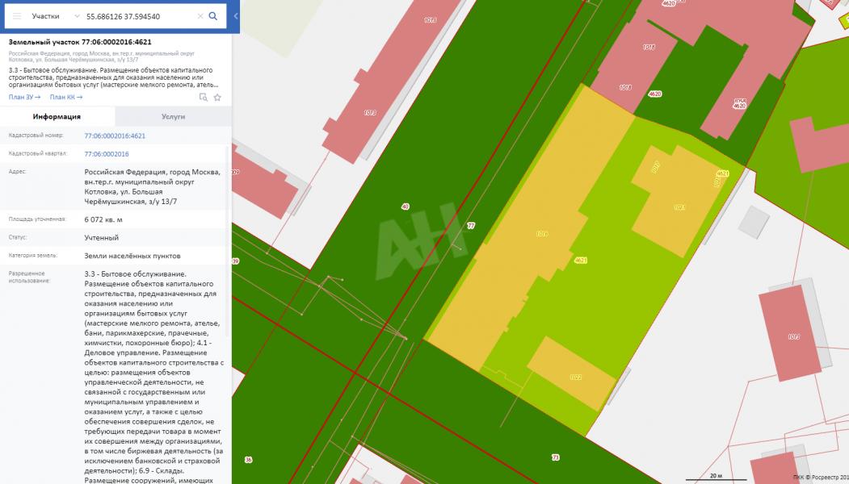Click the Площадь уточненная field label

tap(37, 219)
